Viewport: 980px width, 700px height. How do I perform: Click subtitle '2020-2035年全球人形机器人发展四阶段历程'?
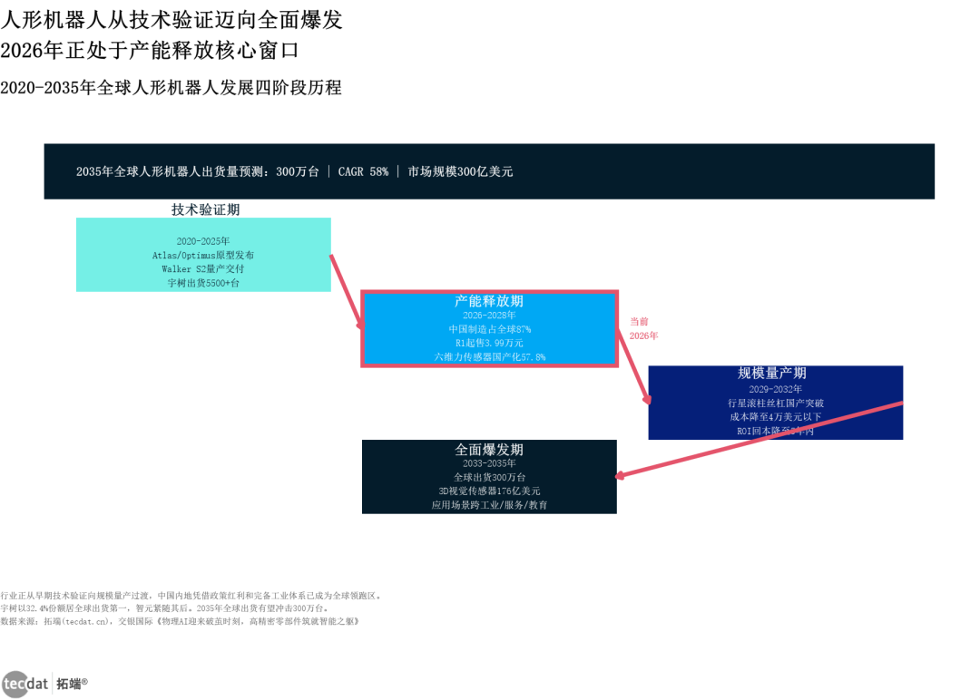pos(171,87)
